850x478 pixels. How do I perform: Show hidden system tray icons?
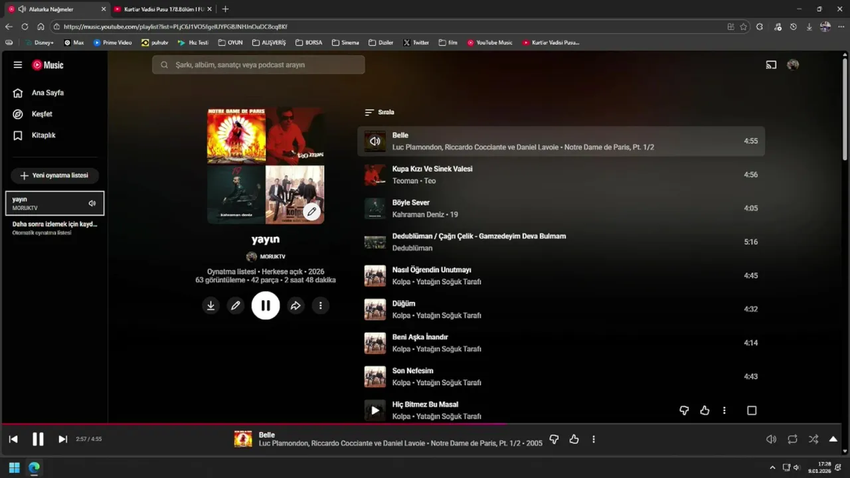click(772, 467)
